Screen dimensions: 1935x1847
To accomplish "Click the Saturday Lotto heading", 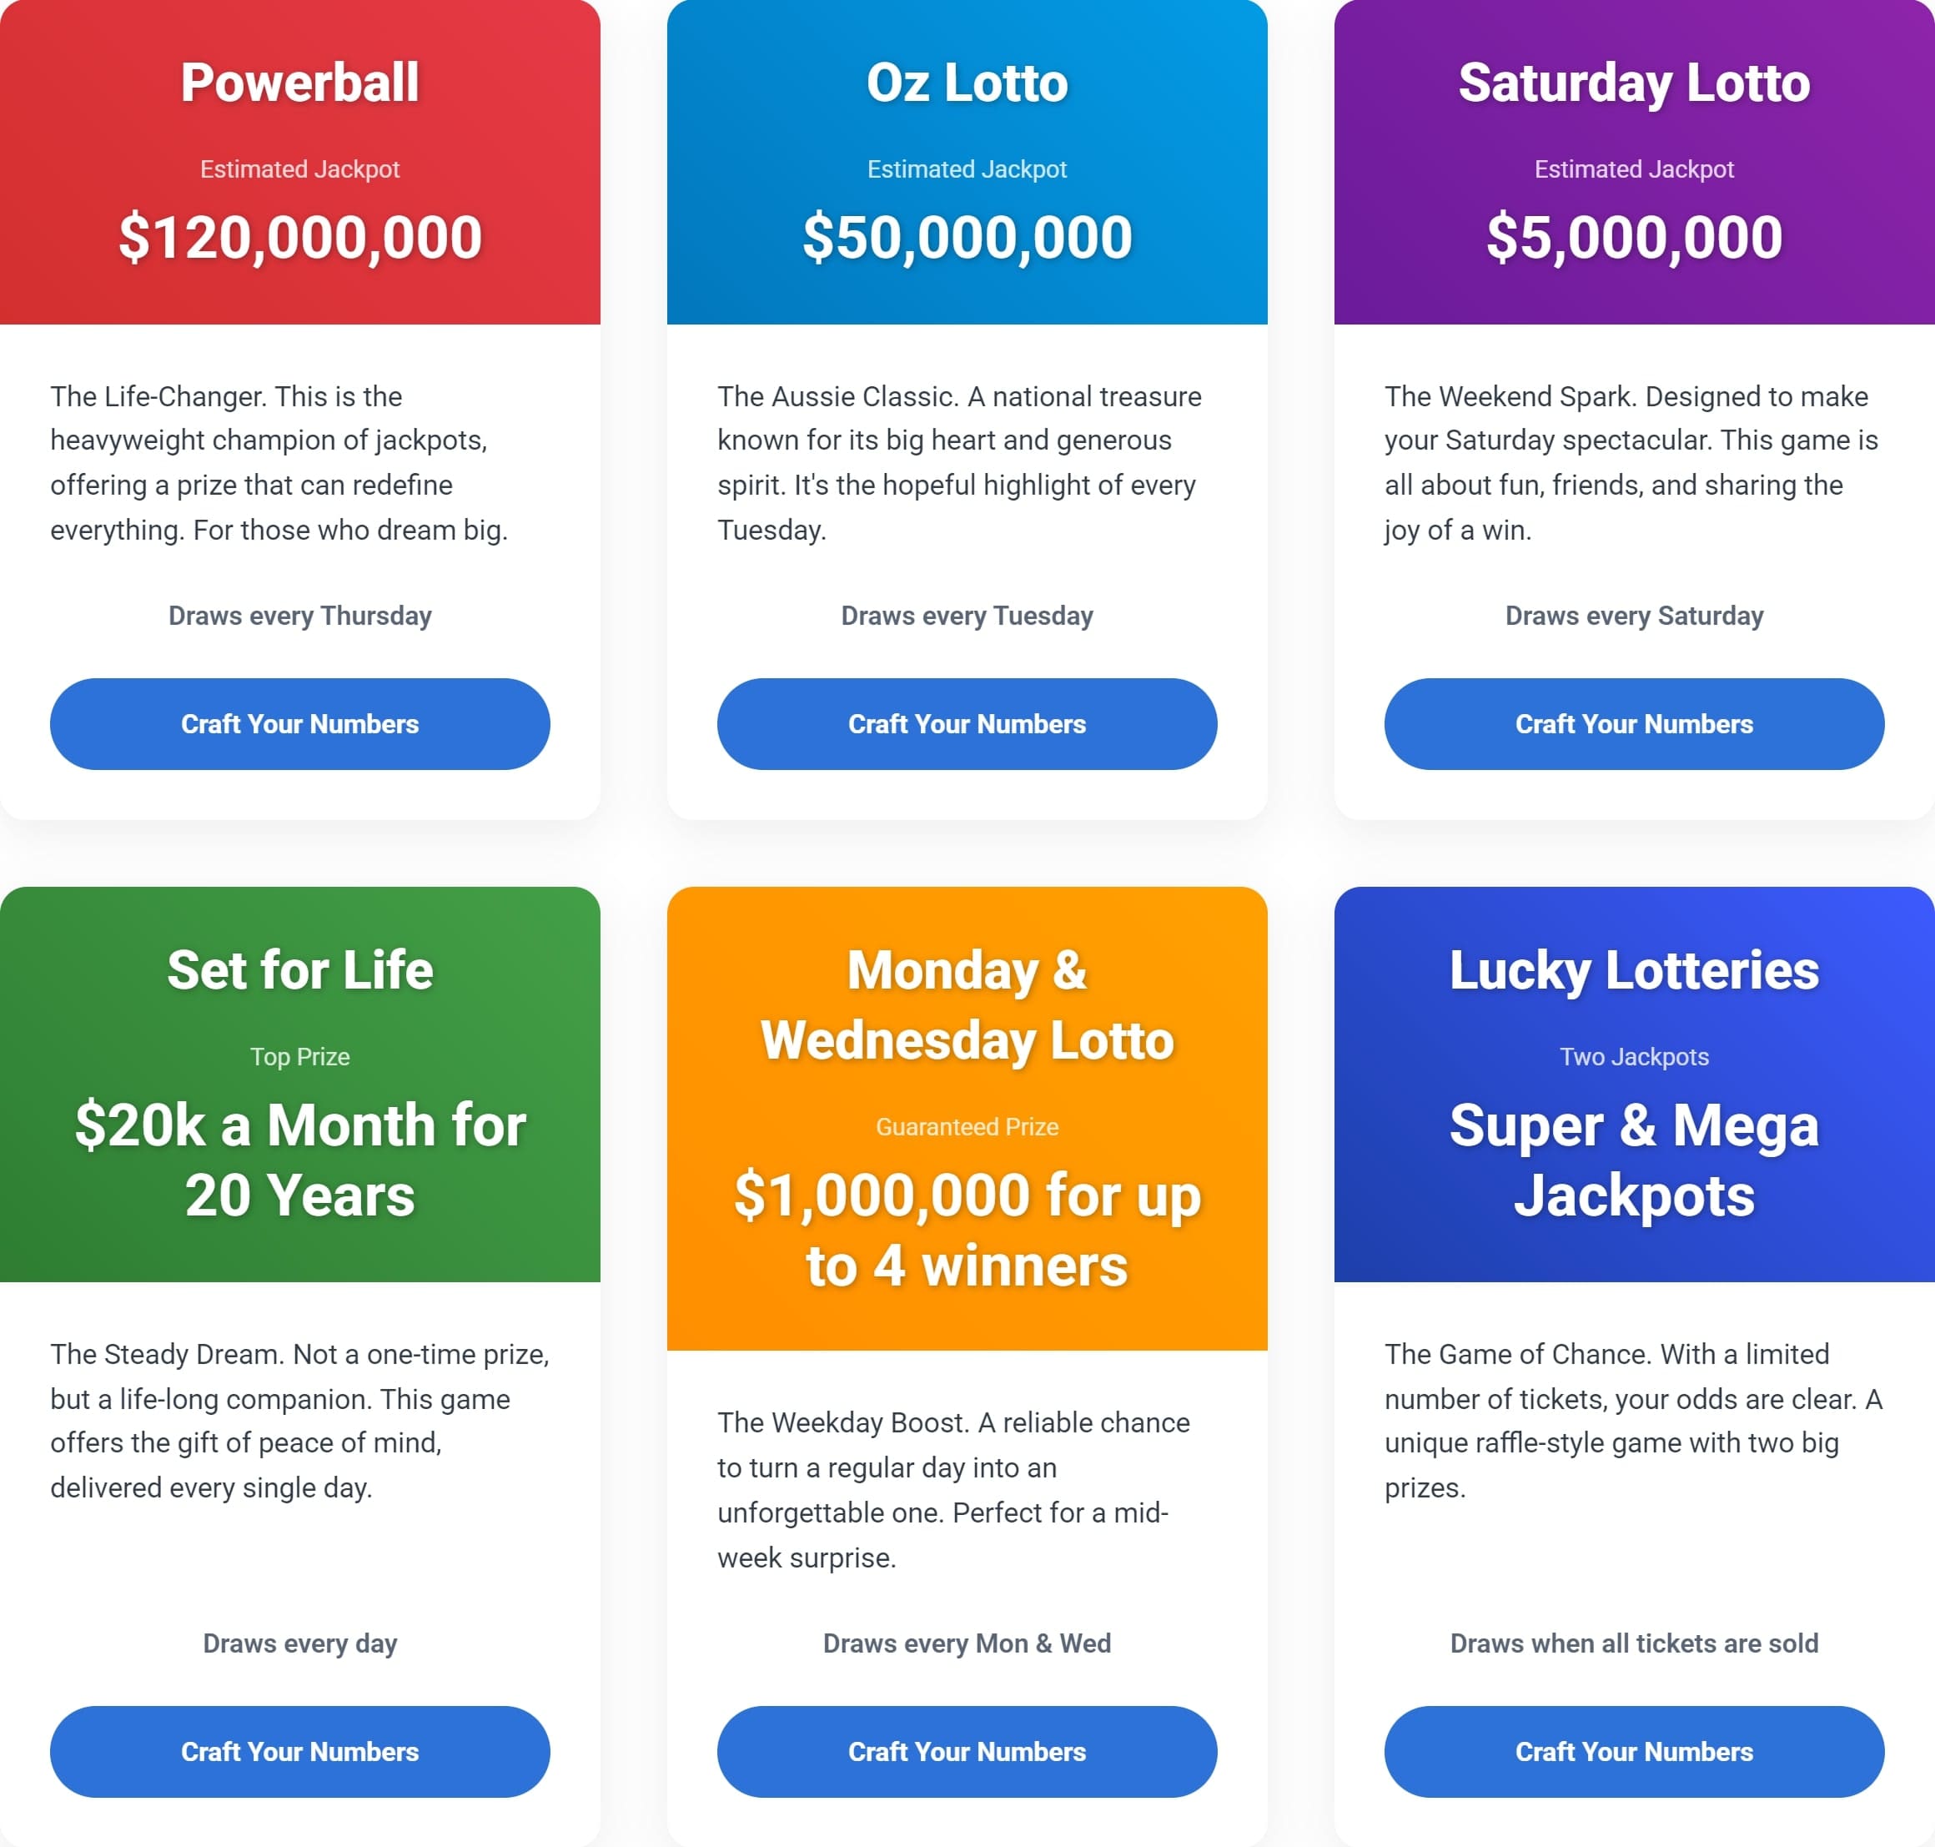I will coord(1634,82).
